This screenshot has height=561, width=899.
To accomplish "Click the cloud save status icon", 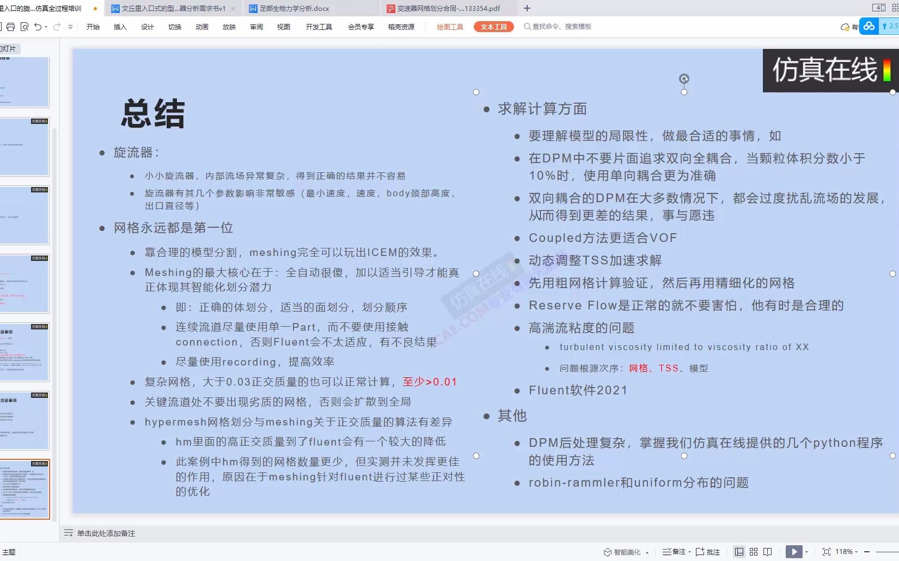I will tap(845, 27).
